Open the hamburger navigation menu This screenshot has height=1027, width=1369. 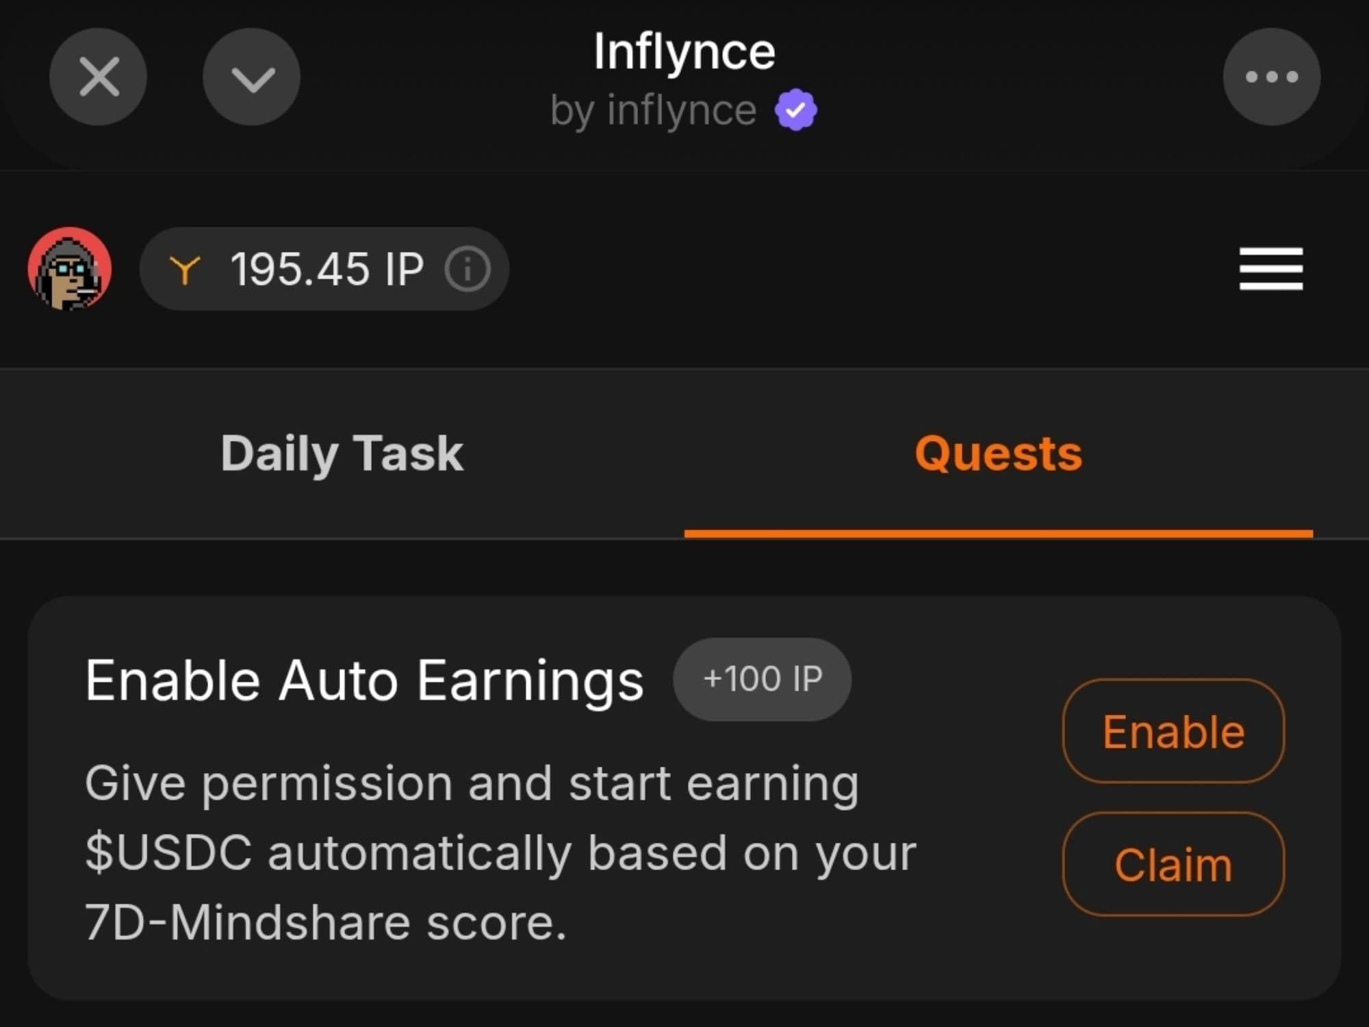[1270, 269]
